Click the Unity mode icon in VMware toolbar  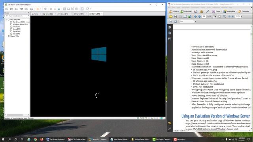76,9
